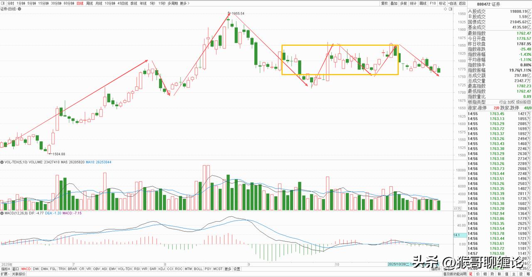Open F10 company info
532x277 pixels.
pos(433,3)
